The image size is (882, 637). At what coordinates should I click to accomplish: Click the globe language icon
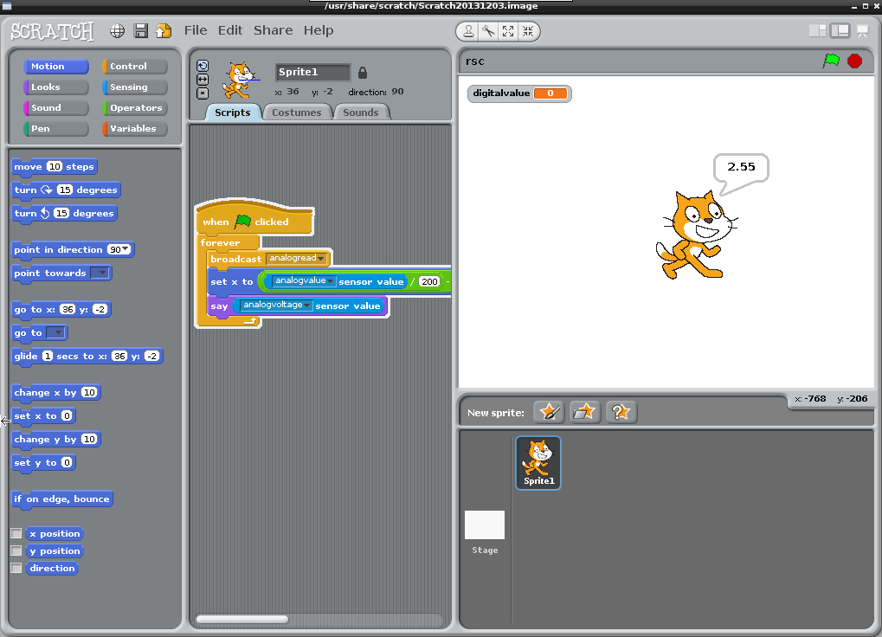118,31
